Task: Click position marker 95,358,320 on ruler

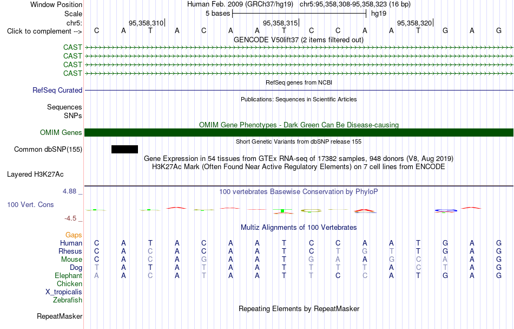Action: tap(414, 23)
